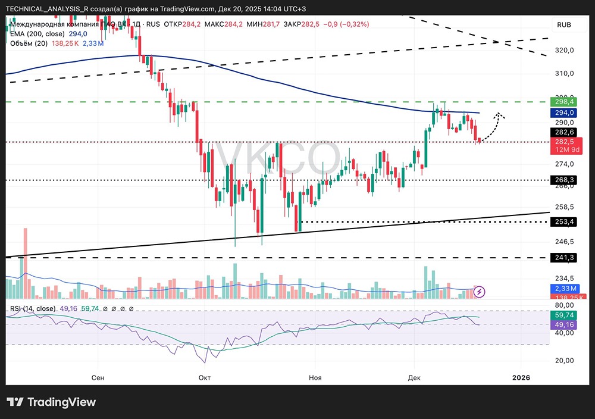The height and width of the screenshot is (419, 595).
Task: Click the Дек label on the time axis
Action: coord(414,377)
